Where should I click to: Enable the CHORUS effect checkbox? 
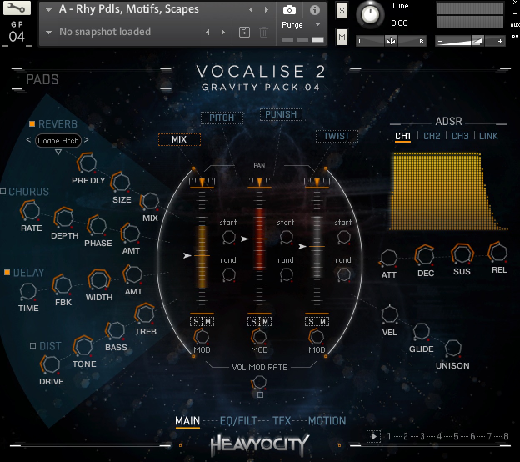(3, 191)
